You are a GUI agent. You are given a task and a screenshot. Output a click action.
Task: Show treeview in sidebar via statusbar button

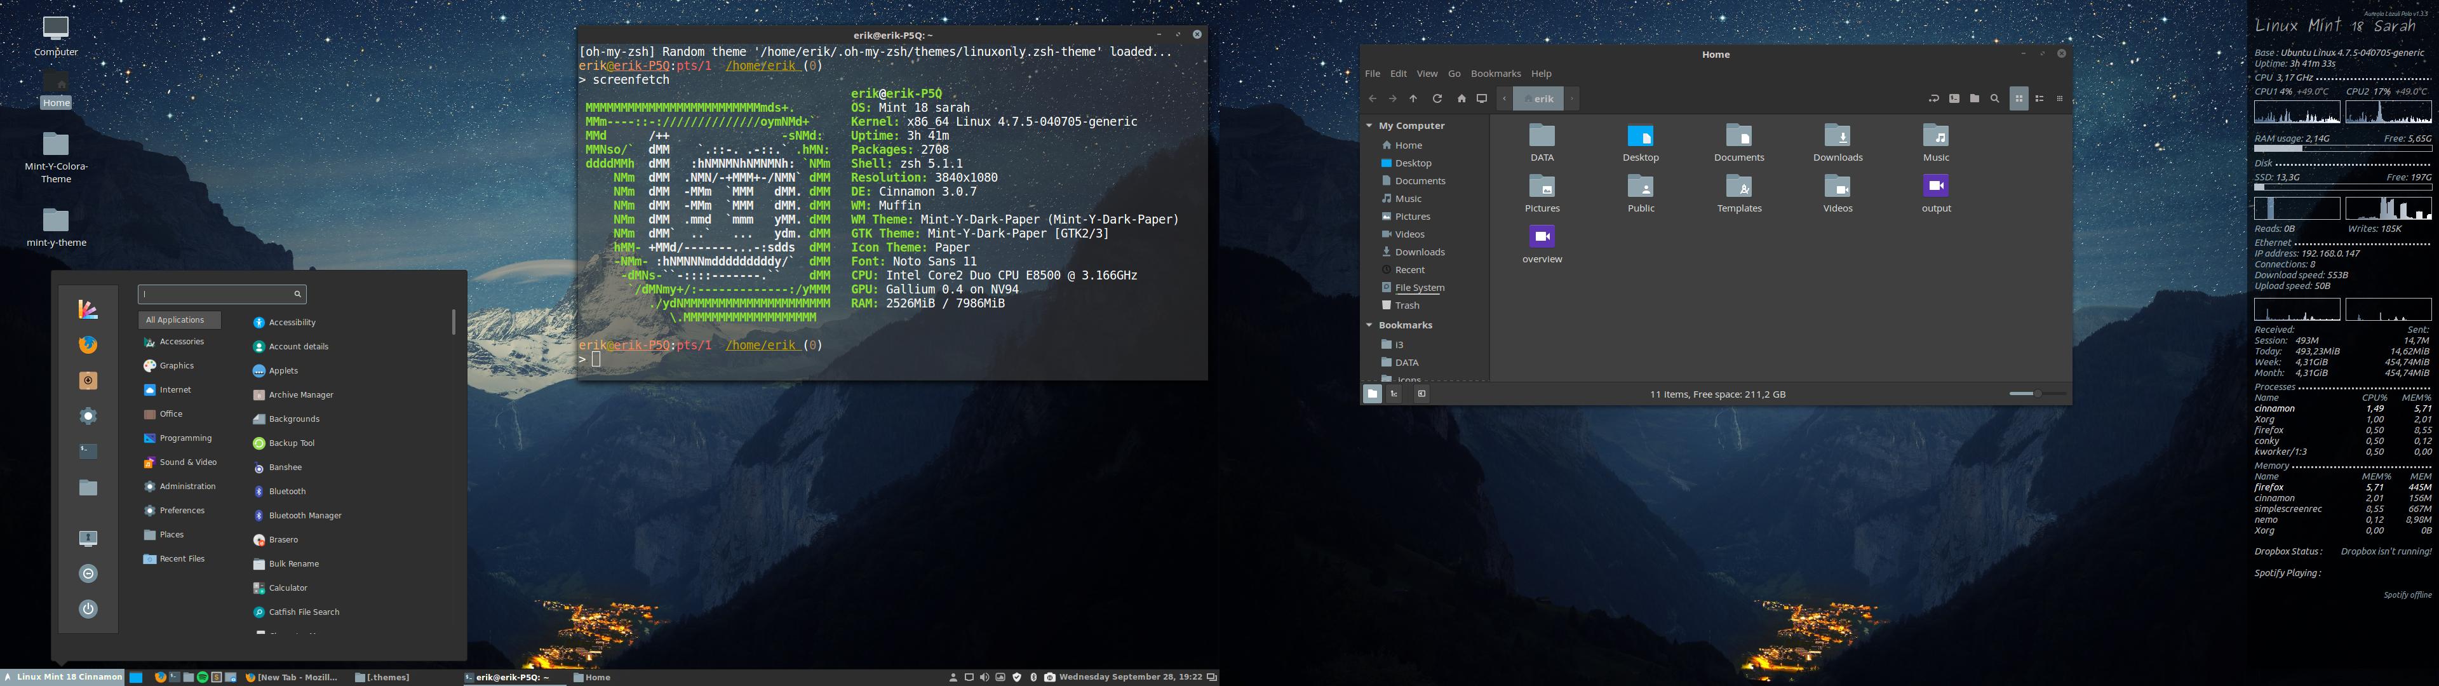click(1394, 394)
